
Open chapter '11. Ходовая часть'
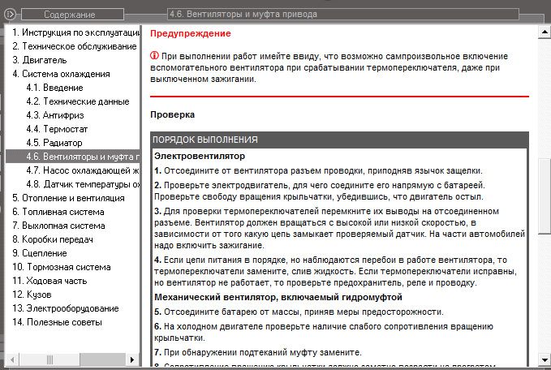pyautogui.click(x=50, y=281)
